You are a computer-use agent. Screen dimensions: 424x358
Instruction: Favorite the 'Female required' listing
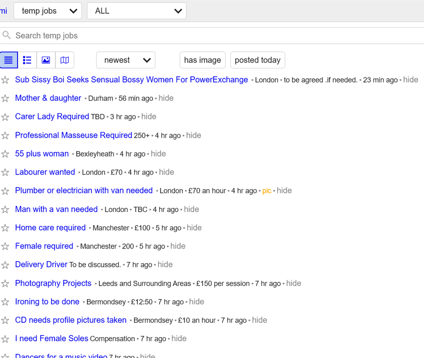(5, 246)
